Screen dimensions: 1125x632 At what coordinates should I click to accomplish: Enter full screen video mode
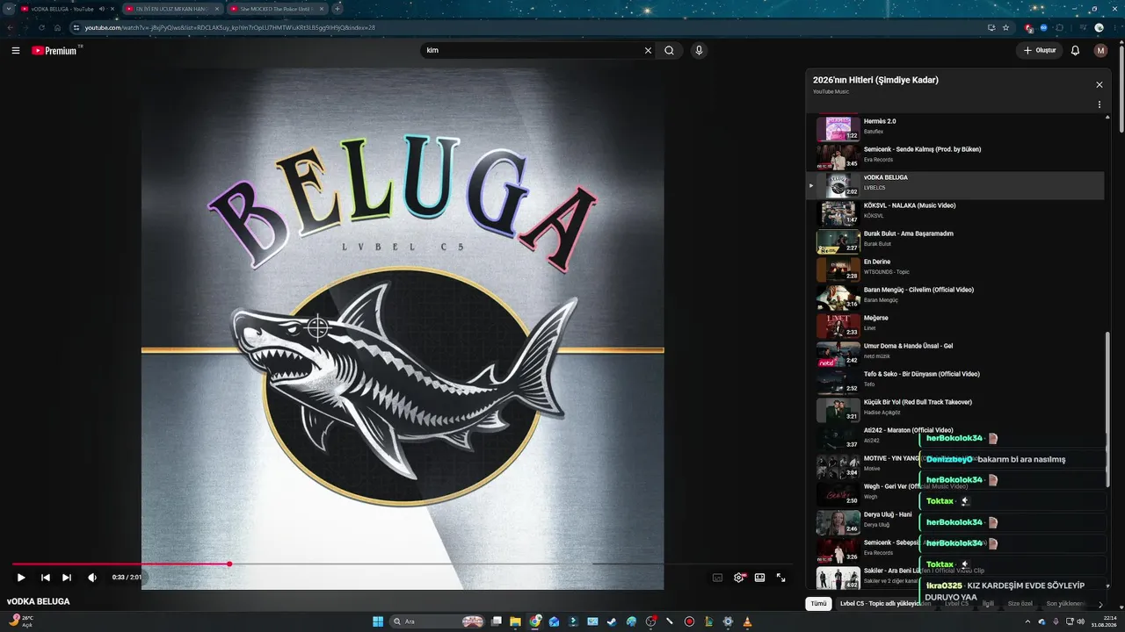pyautogui.click(x=780, y=578)
